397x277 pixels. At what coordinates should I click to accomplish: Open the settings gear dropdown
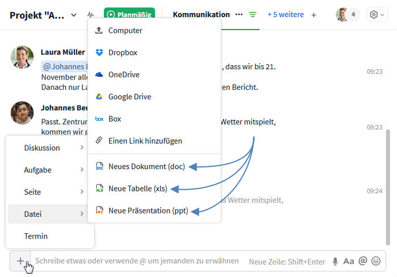[x=376, y=15]
